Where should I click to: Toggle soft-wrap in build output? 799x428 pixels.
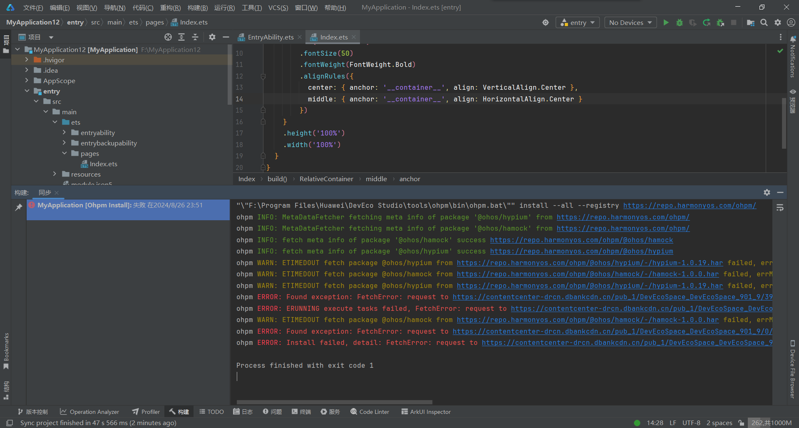pyautogui.click(x=780, y=207)
